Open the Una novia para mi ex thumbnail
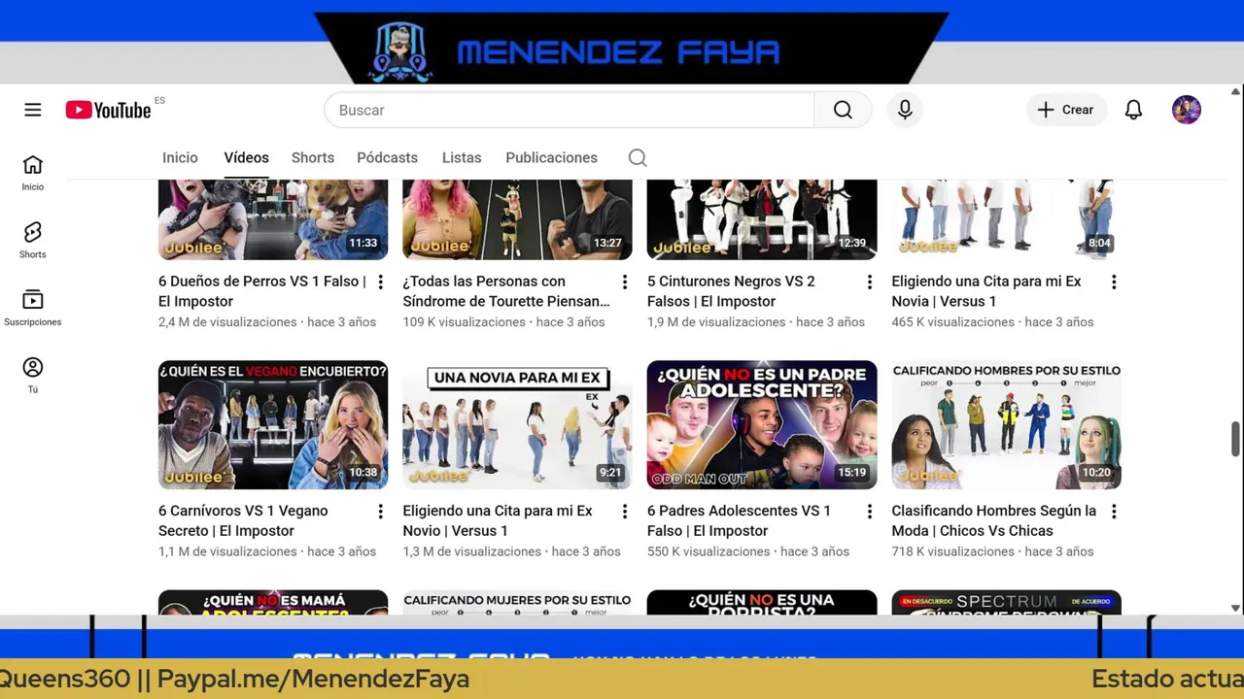Image resolution: width=1244 pixels, height=699 pixels. [517, 425]
